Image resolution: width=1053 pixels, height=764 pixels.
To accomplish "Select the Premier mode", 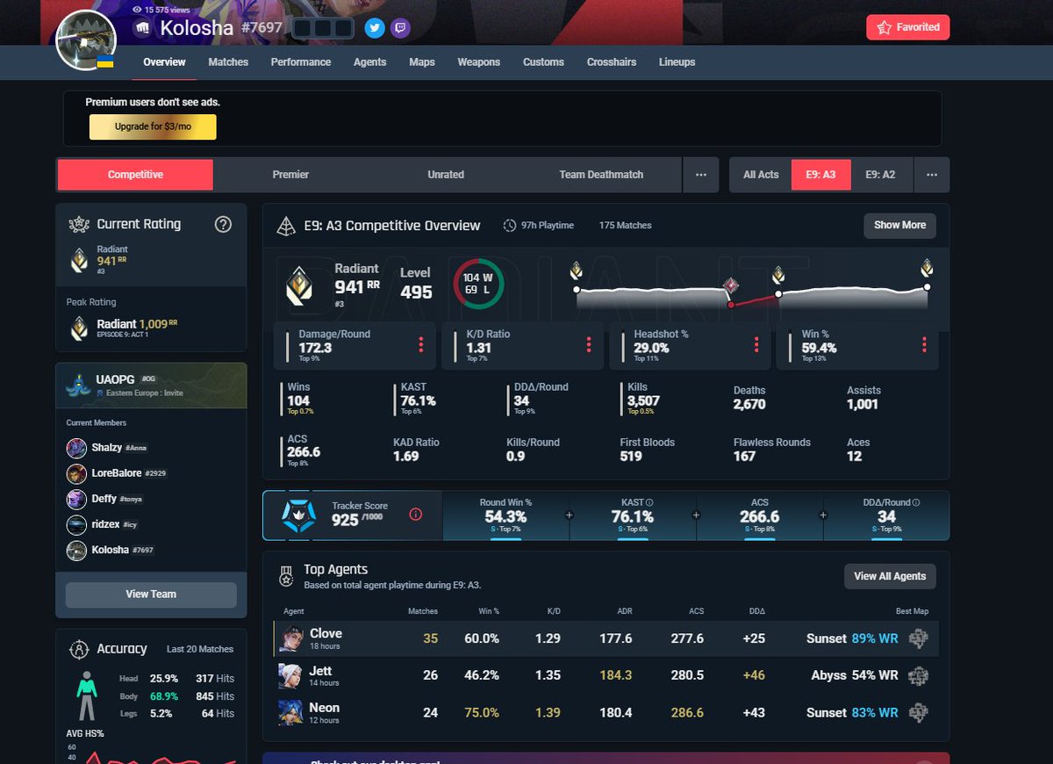I will (x=290, y=175).
